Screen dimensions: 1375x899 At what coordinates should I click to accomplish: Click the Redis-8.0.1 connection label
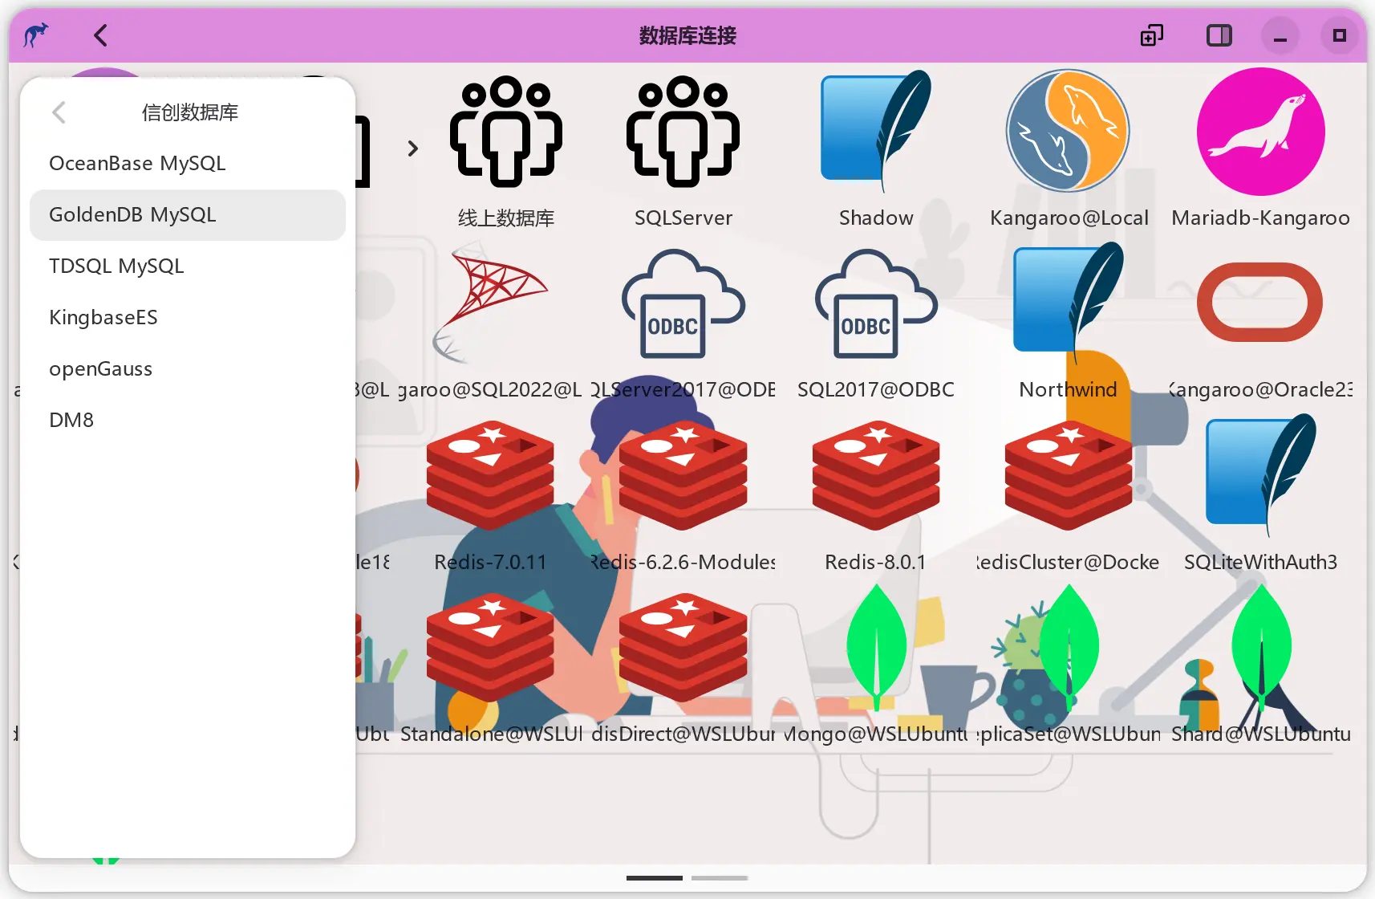pos(876,563)
